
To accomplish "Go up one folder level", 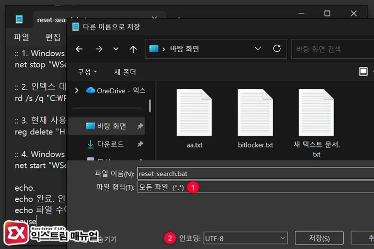I will point(133,49).
